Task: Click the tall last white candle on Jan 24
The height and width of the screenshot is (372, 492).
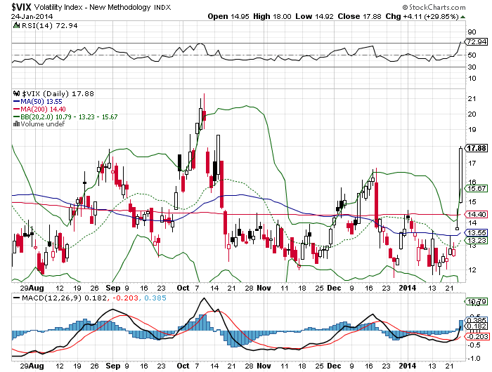Action: 461,175
